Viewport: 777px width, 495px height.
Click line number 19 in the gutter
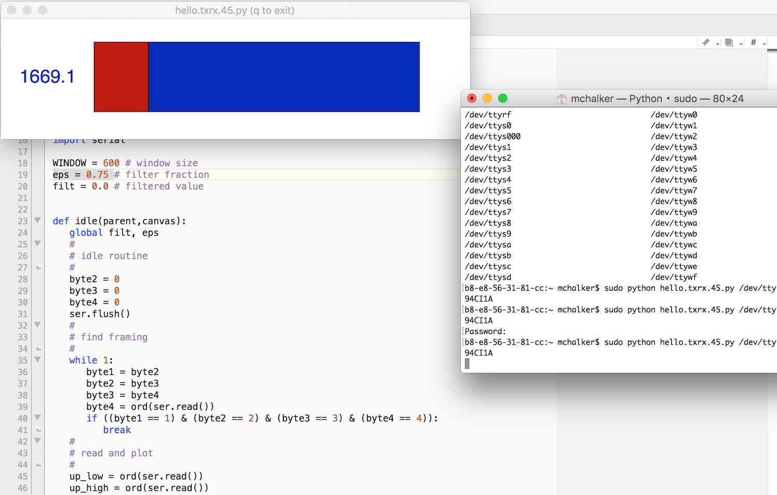(x=23, y=175)
